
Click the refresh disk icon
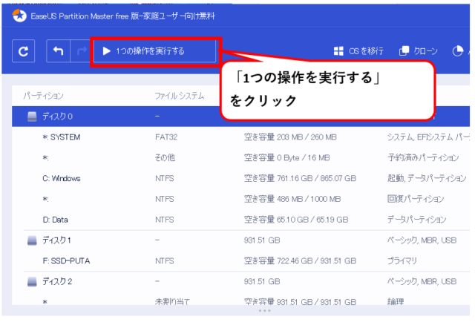23,51
